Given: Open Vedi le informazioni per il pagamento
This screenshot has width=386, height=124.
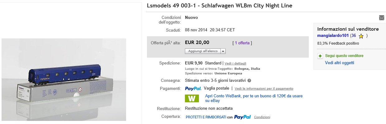Looking at the screenshot, I should (x=264, y=88).
